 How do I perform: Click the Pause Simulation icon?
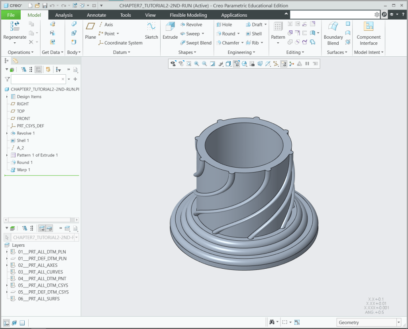point(307,63)
